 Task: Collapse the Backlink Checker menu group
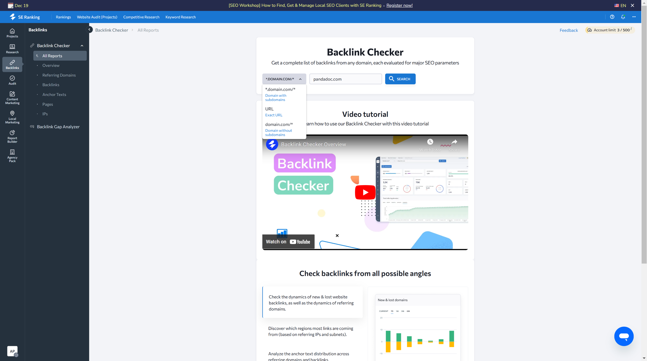[82, 46]
